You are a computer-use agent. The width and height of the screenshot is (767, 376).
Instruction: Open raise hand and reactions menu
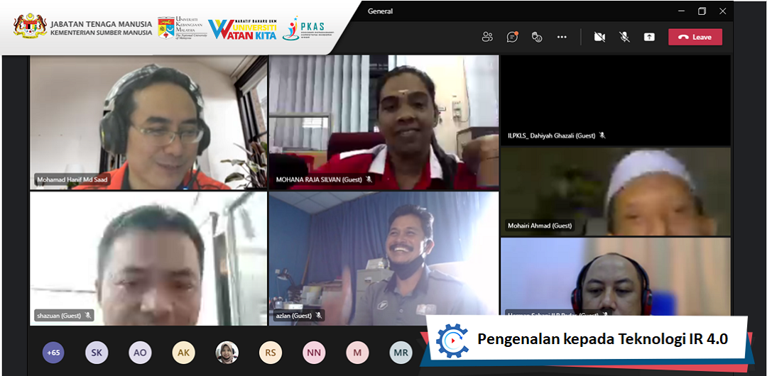pyautogui.click(x=537, y=37)
